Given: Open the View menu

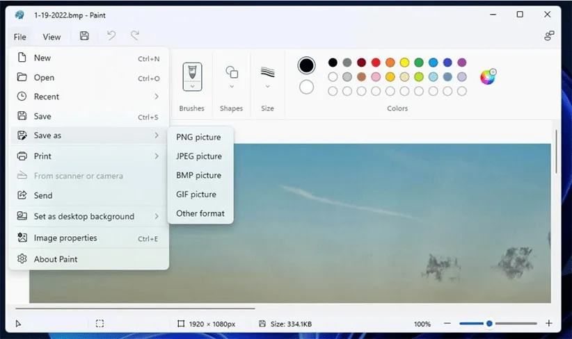Looking at the screenshot, I should tap(51, 37).
